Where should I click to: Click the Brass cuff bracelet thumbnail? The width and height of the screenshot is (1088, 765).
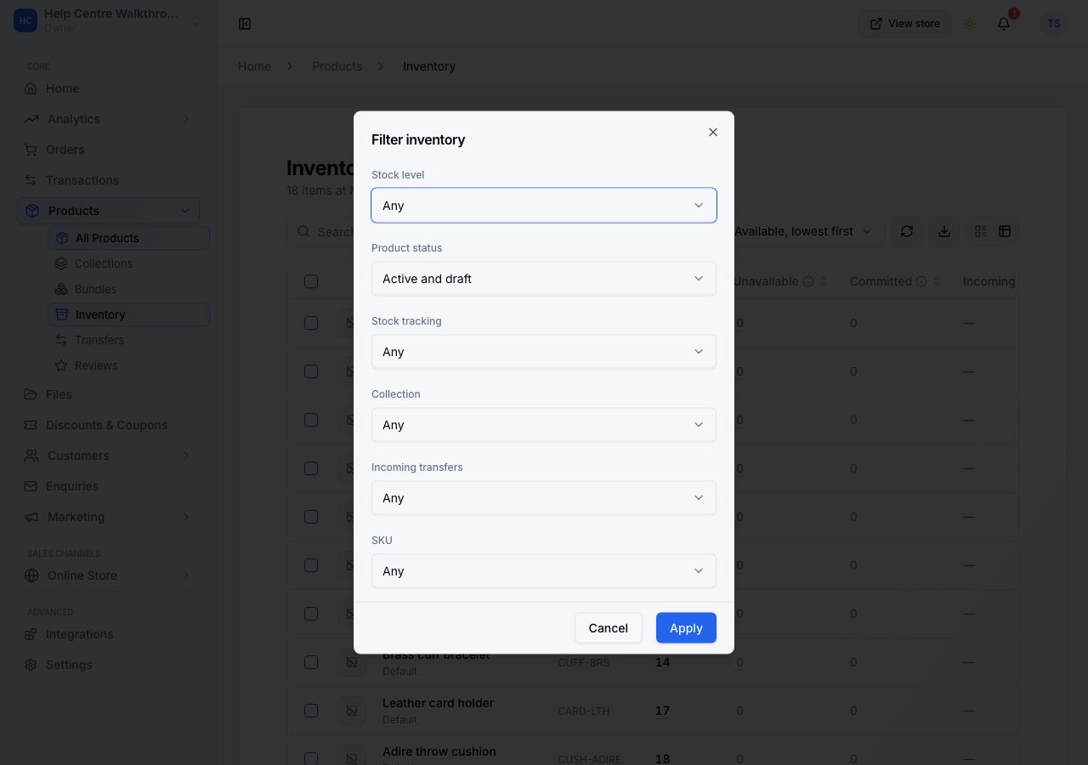click(x=352, y=662)
